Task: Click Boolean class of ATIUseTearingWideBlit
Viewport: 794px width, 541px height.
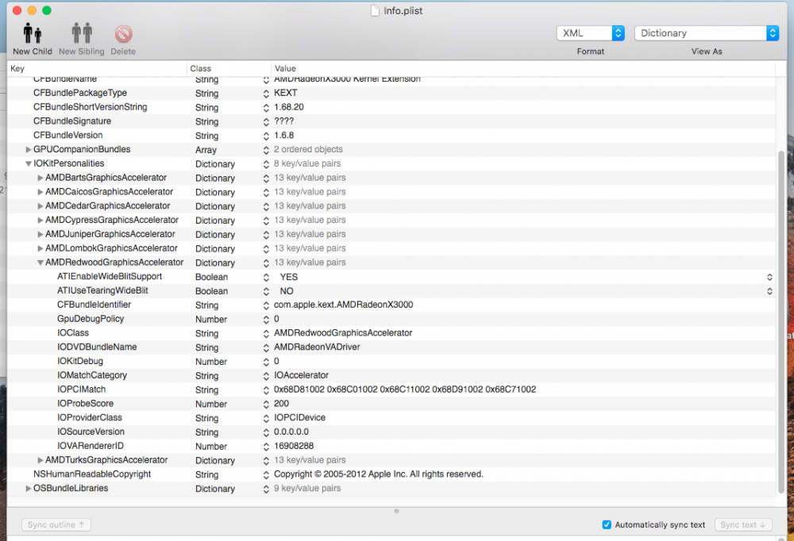Action: click(x=212, y=291)
